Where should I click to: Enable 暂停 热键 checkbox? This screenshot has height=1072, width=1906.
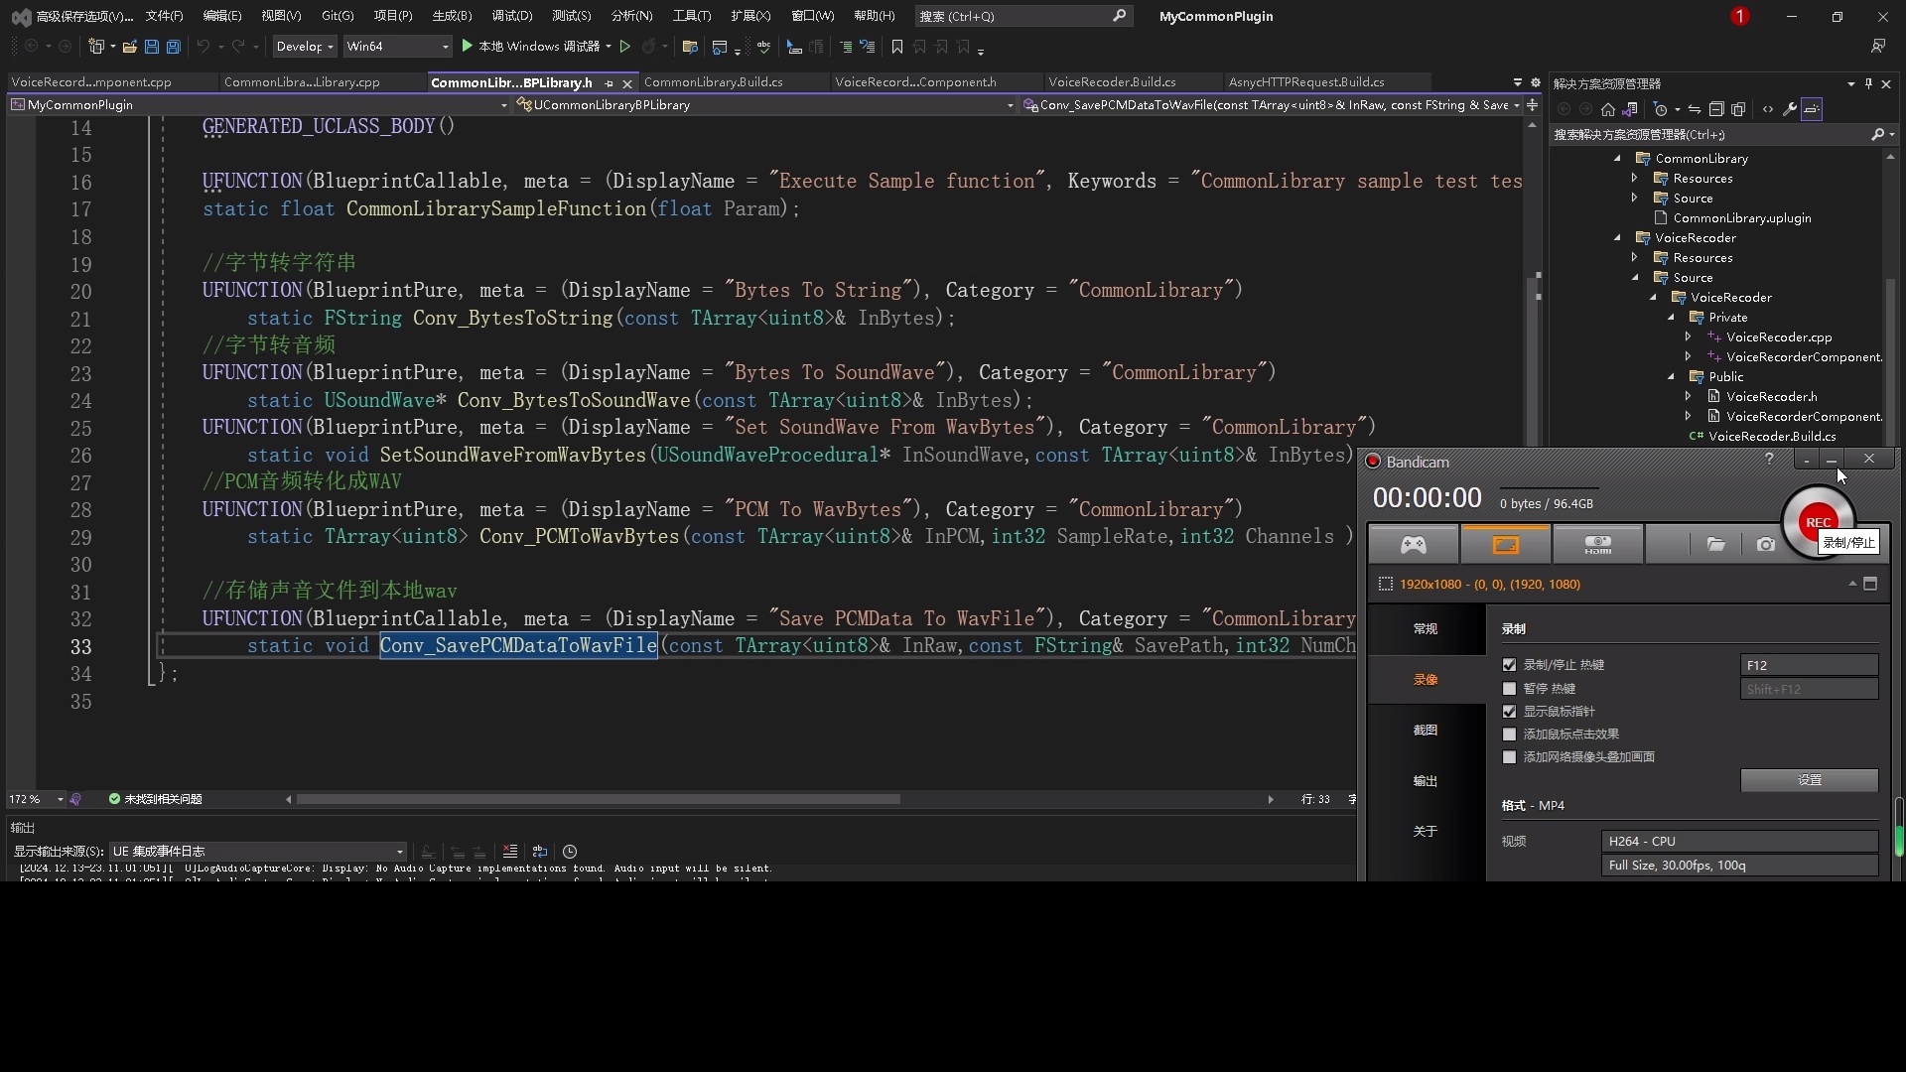(x=1510, y=689)
